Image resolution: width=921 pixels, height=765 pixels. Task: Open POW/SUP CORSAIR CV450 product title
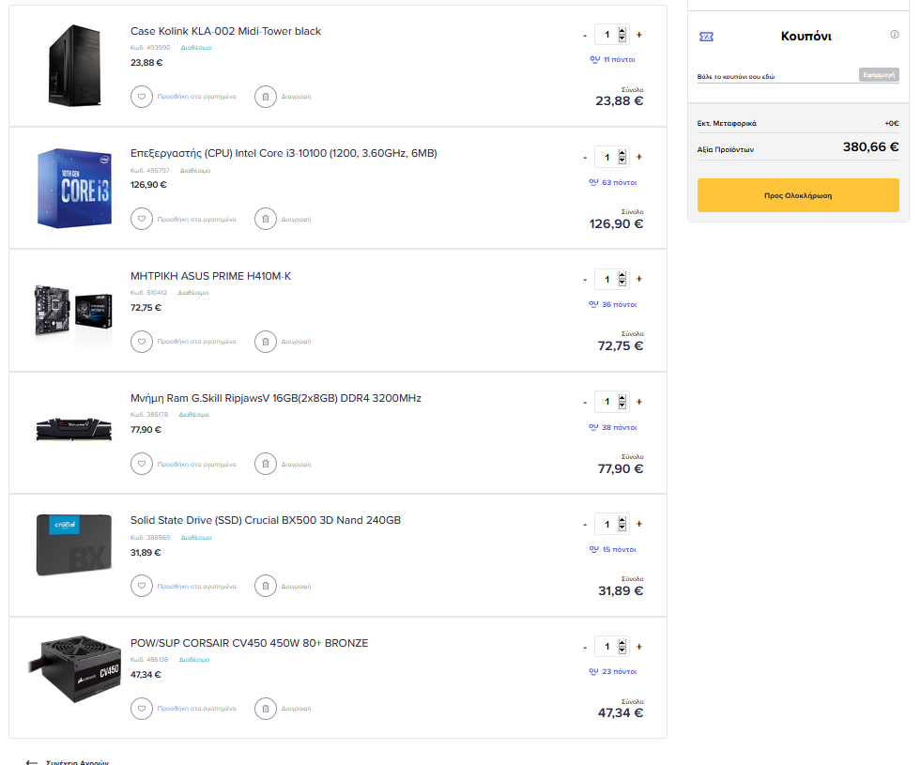(249, 643)
